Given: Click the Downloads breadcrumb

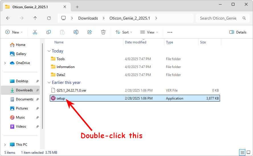Looking at the screenshot, I should click(x=88, y=18).
